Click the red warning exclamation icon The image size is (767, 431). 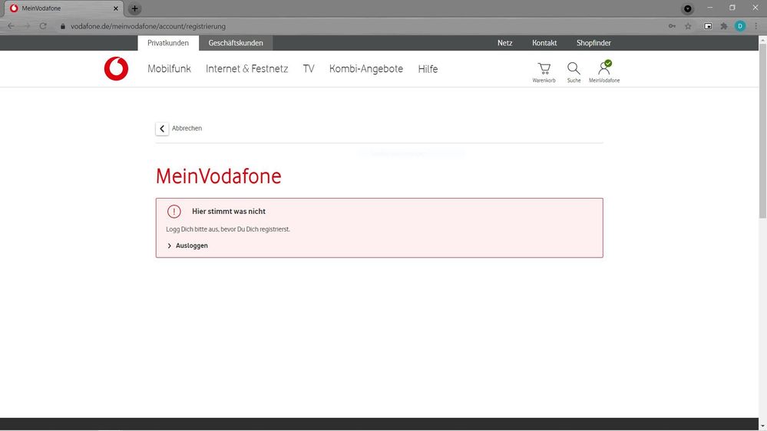coord(174,212)
